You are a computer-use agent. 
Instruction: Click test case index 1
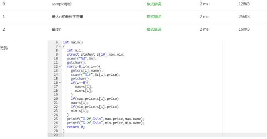[x=4, y=17]
